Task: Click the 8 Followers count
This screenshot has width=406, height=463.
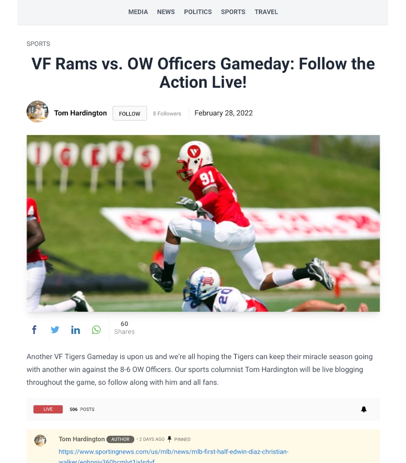Action: click(x=167, y=113)
